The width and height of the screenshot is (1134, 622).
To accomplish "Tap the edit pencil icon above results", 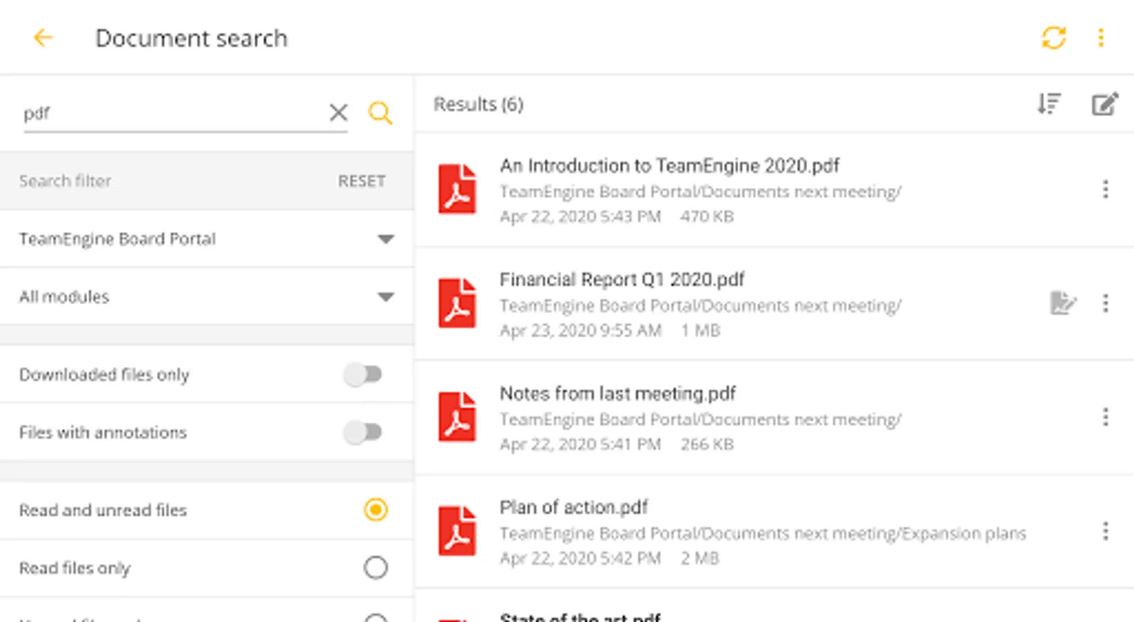I will (x=1104, y=104).
